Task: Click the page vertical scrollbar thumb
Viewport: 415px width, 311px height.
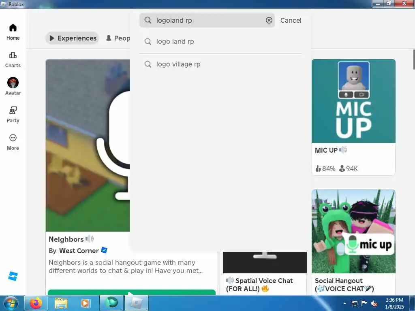Action: (x=414, y=60)
